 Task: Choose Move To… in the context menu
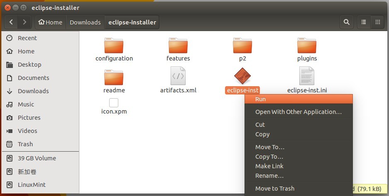tap(298, 147)
